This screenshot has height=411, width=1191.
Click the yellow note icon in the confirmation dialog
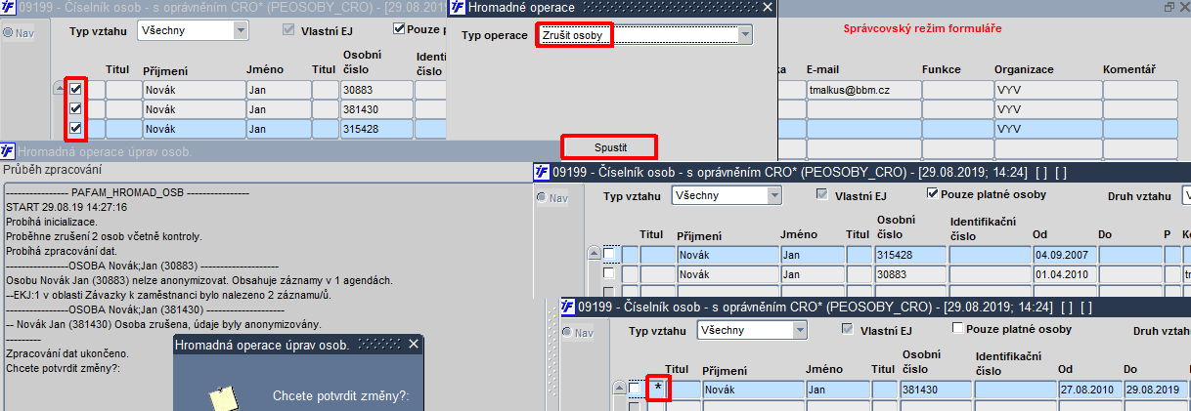(x=222, y=399)
